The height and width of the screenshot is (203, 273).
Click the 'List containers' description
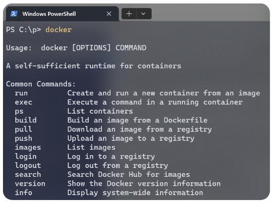[100, 111]
